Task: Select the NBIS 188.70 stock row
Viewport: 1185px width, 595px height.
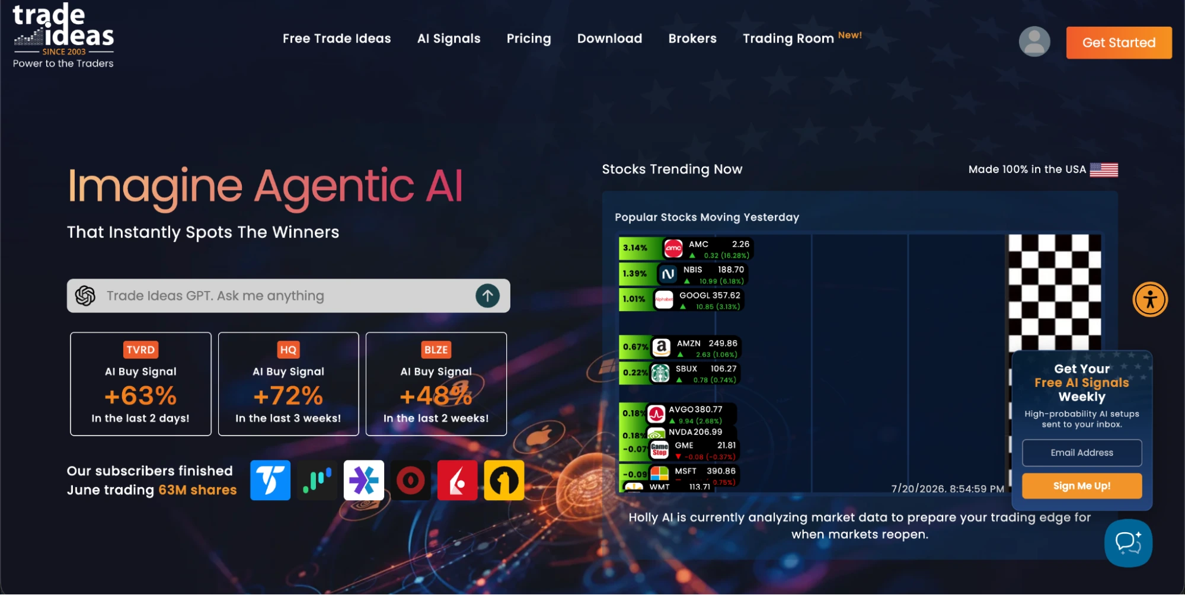Action: [683, 274]
